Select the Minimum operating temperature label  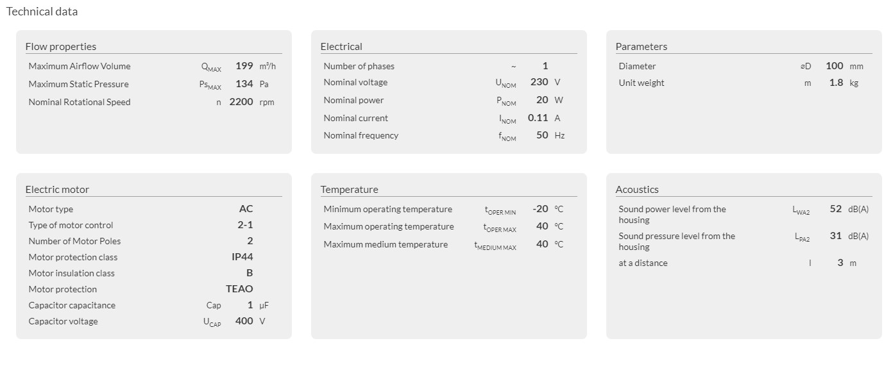point(387,209)
